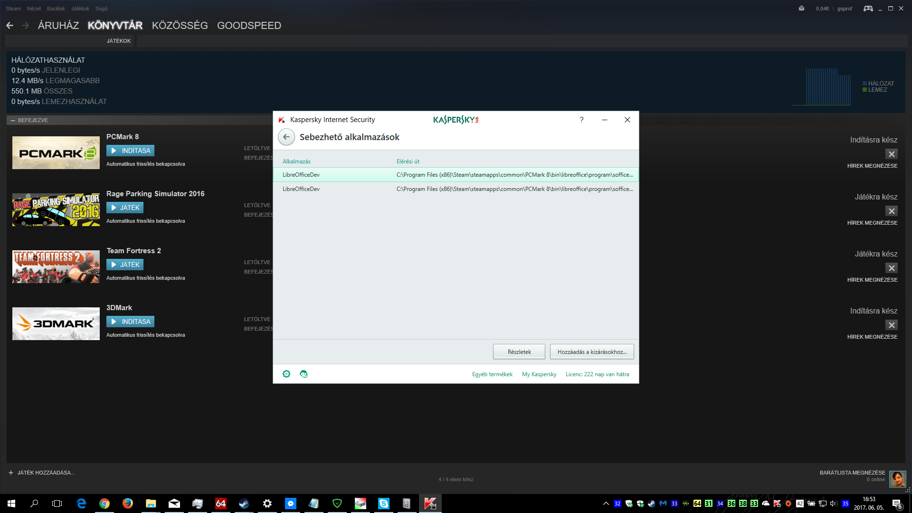Screen dimensions: 912x513
Task: Click Team Fortress 2 thumbnail
Action: click(56, 266)
